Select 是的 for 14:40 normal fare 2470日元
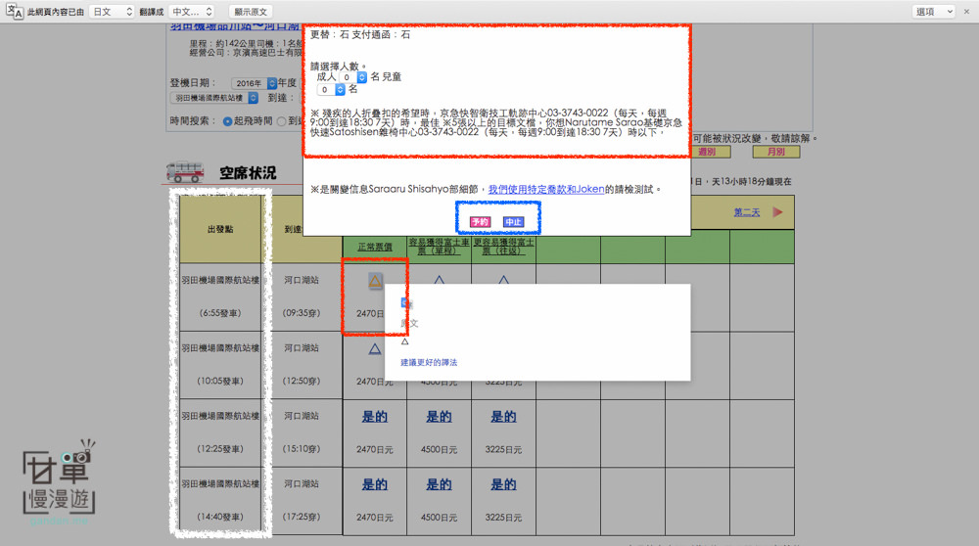This screenshot has height=546, width=979. point(375,485)
